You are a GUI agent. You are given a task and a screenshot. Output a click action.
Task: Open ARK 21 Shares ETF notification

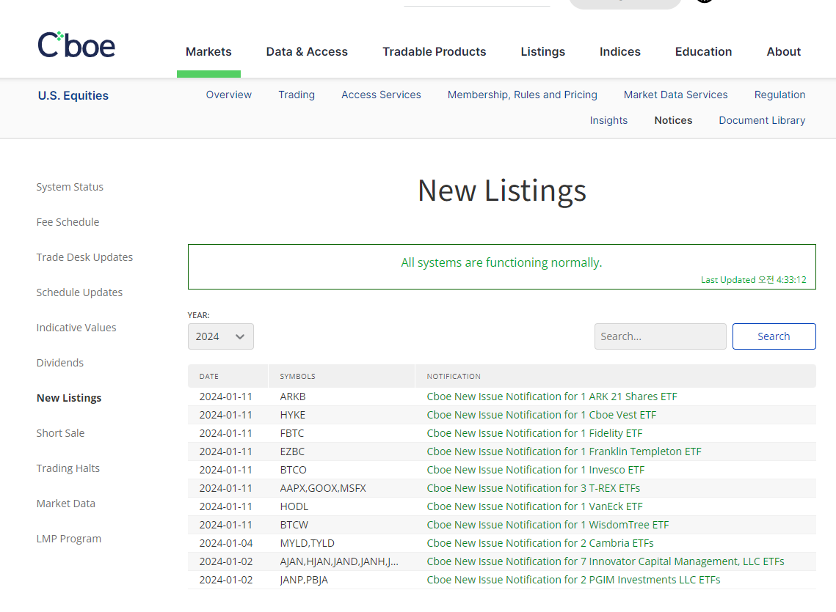551,397
